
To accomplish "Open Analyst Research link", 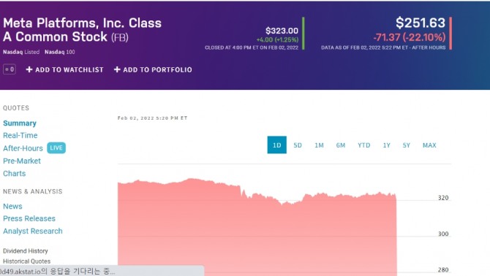I will (33, 231).
